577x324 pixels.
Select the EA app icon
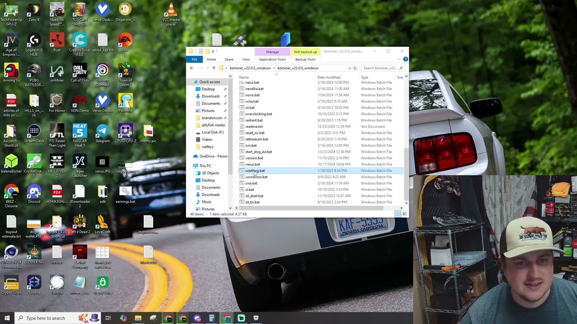[x=125, y=43]
